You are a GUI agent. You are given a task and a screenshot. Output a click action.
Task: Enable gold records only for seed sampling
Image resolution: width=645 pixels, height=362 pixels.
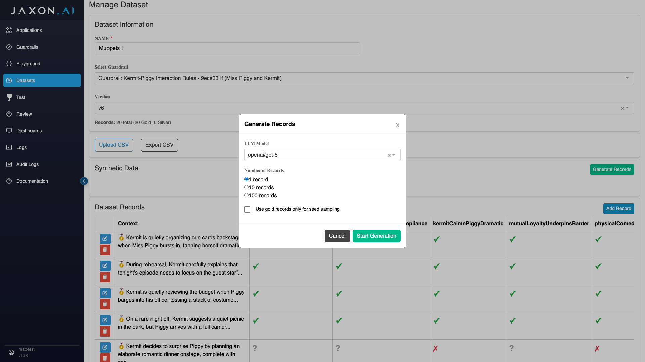point(247,209)
